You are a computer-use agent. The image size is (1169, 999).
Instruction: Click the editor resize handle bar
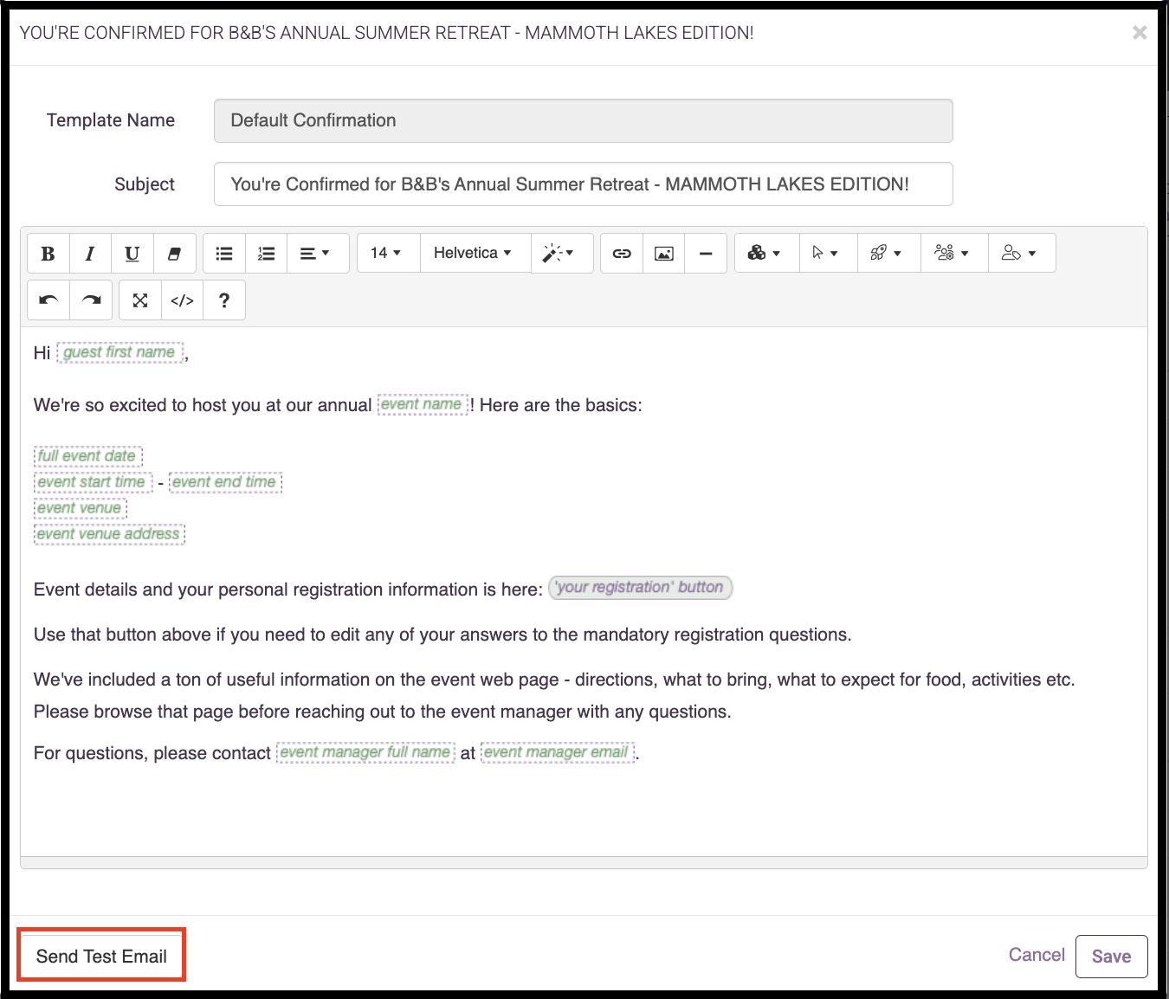coord(584,862)
